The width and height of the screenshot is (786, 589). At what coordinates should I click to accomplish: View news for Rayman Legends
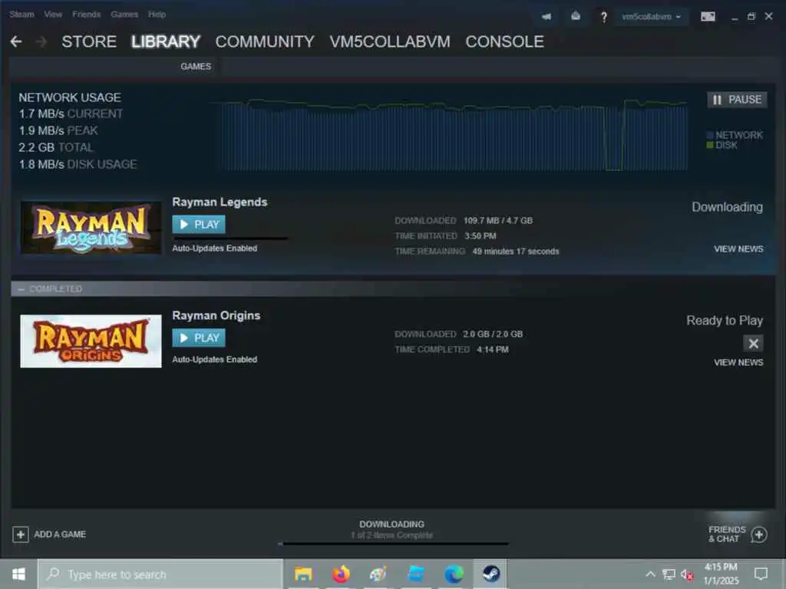coord(738,249)
